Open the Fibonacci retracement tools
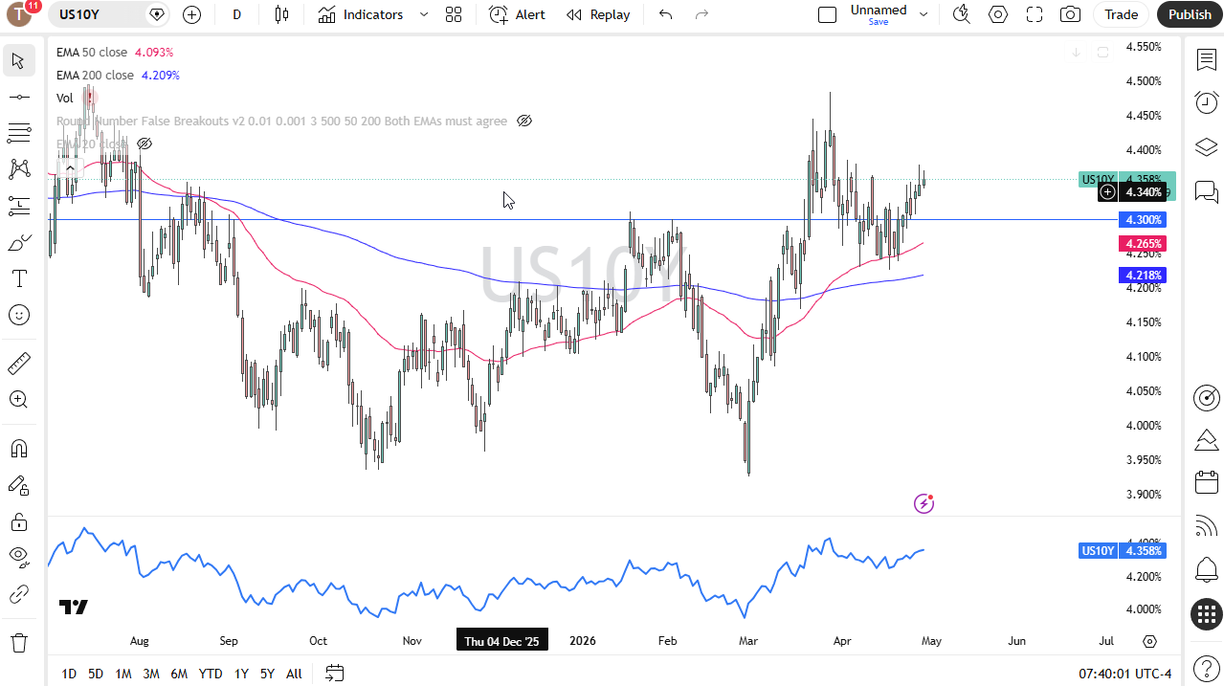This screenshot has width=1224, height=686. pos(18,133)
